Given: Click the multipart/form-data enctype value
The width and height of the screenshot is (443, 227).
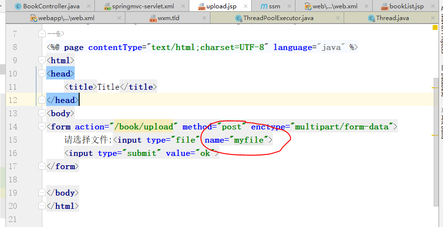Looking at the screenshot, I should coord(342,126).
